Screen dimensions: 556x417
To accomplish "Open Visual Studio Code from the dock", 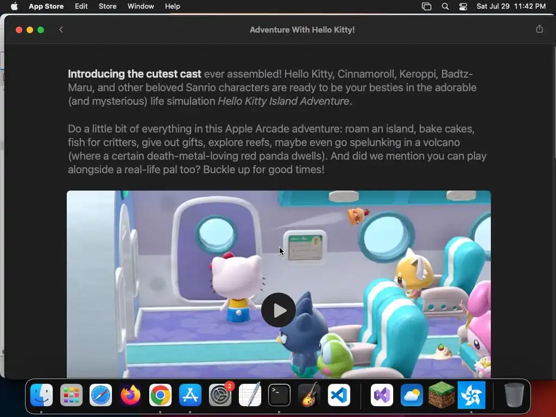I will (339, 395).
